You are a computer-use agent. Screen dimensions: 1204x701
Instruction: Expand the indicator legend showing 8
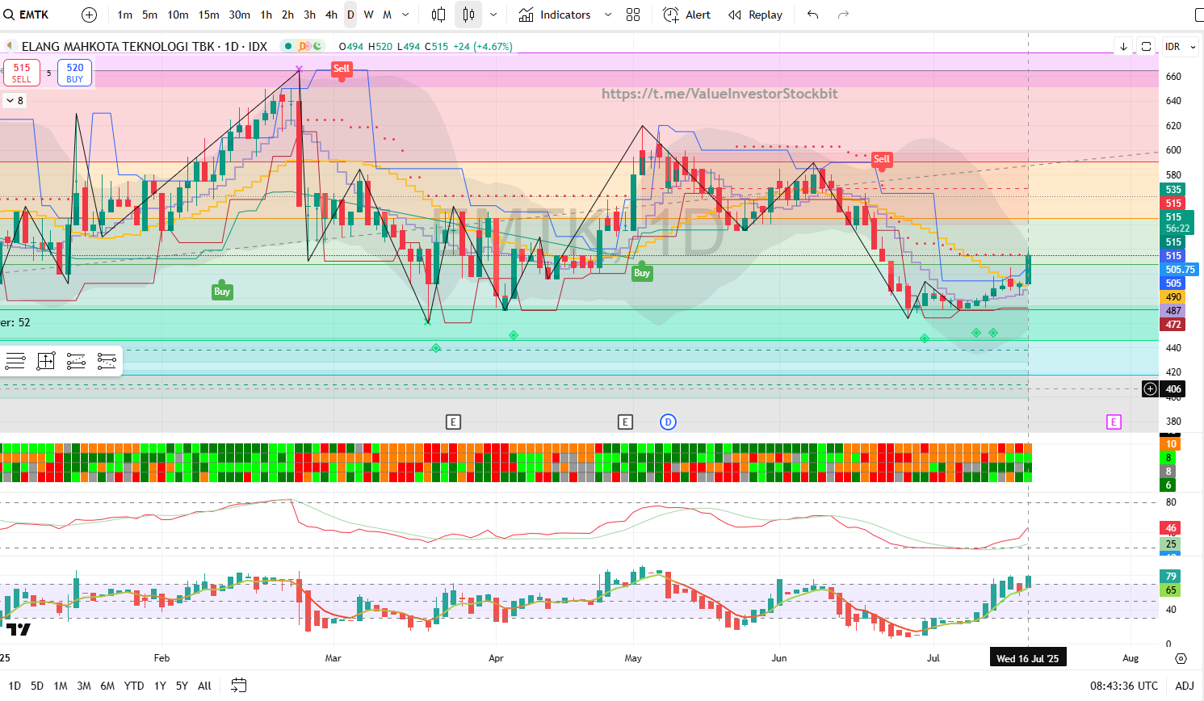15,100
